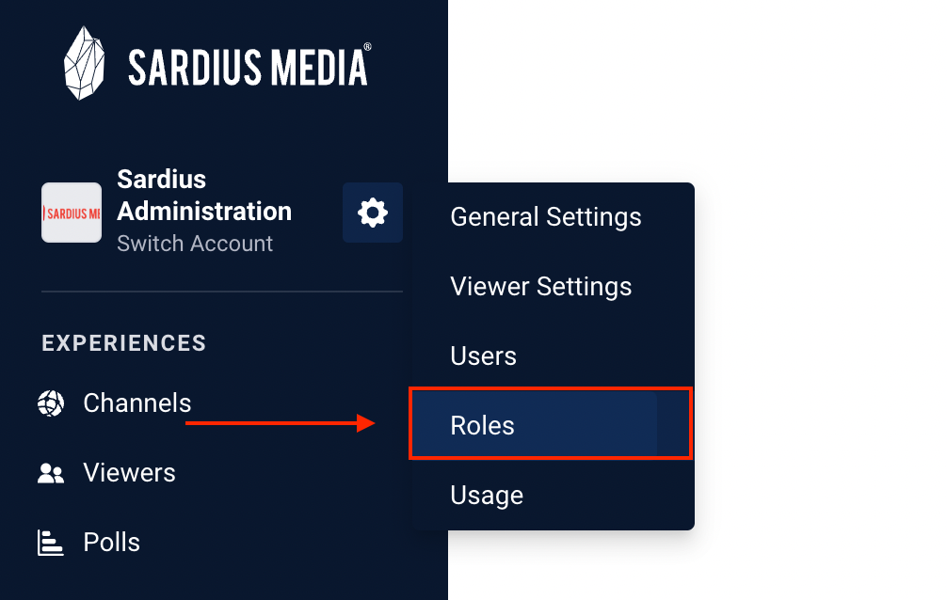Choose Viewer Settings in the dropdown menu
947x600 pixels.
coord(540,287)
